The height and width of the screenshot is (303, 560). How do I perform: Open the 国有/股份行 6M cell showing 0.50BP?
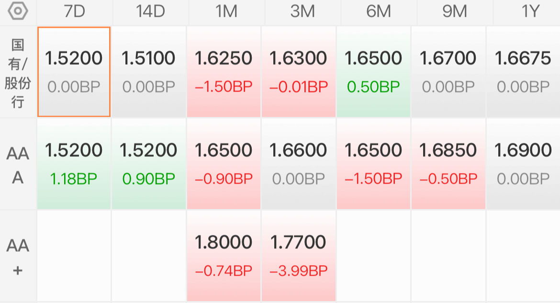coord(373,72)
